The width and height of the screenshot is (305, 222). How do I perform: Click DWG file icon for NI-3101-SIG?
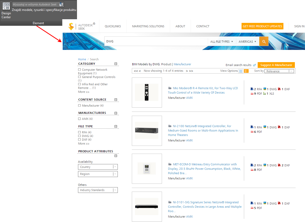pyautogui.click(x=265, y=203)
